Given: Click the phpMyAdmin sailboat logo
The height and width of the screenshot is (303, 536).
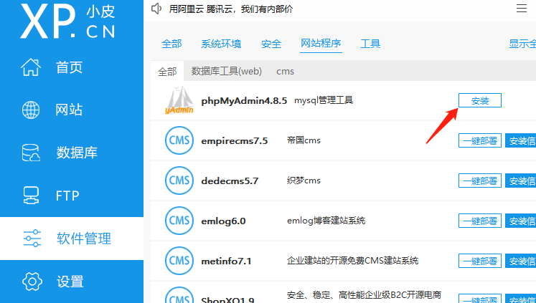Looking at the screenshot, I should pyautogui.click(x=179, y=100).
